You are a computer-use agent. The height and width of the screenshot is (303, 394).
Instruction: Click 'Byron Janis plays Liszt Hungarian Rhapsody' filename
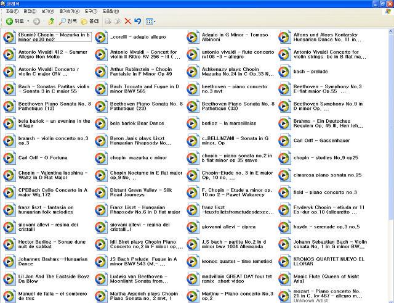140,141
